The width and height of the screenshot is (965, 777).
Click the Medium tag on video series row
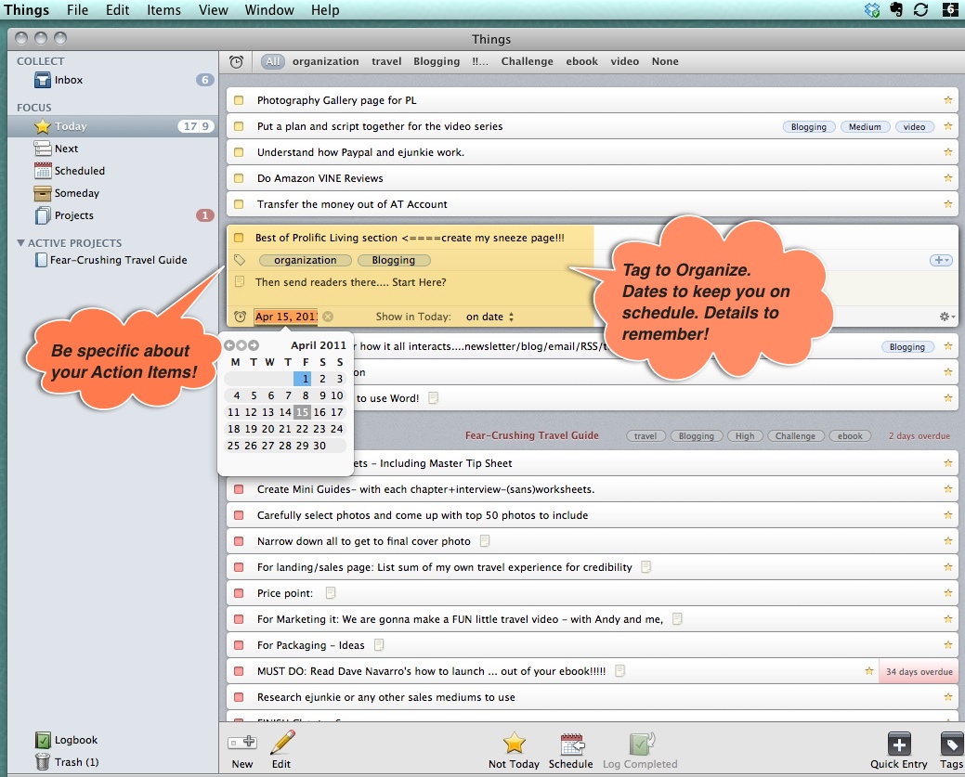point(865,127)
